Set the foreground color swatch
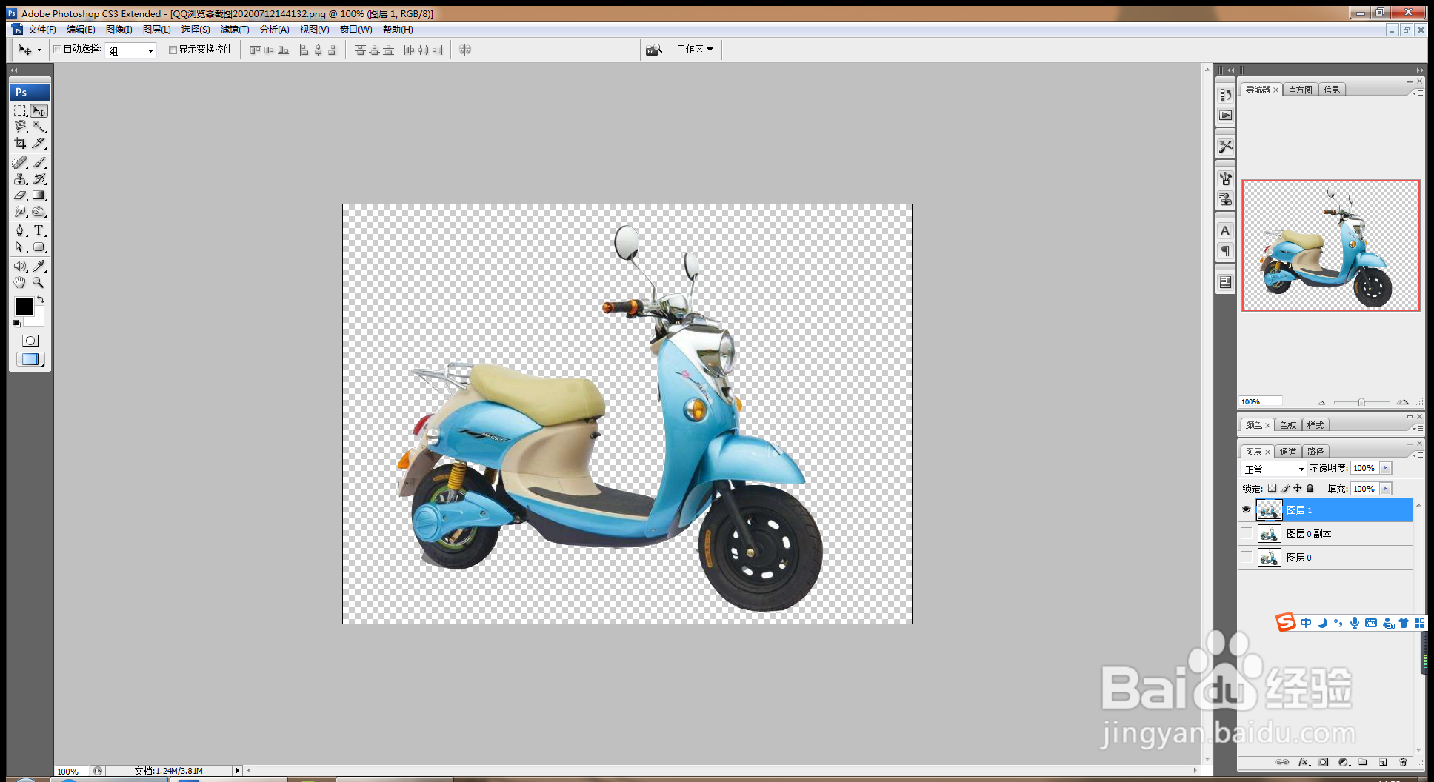This screenshot has height=782, width=1434. point(24,306)
